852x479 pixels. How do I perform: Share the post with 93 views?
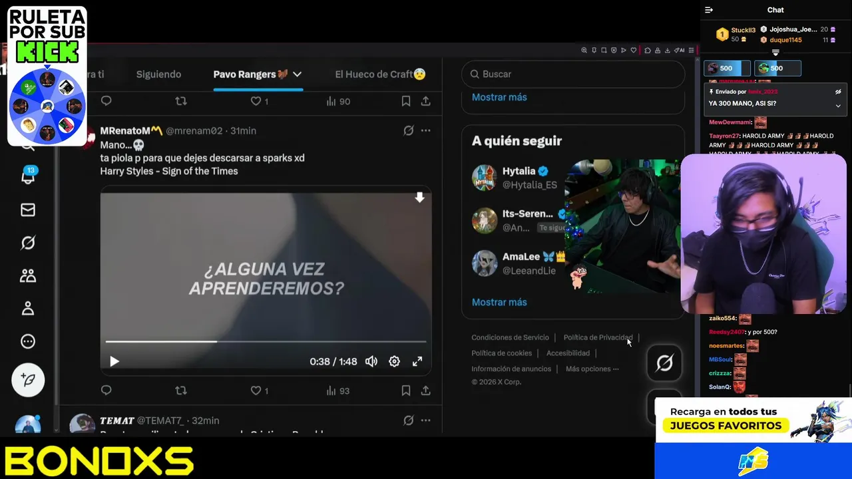[426, 391]
